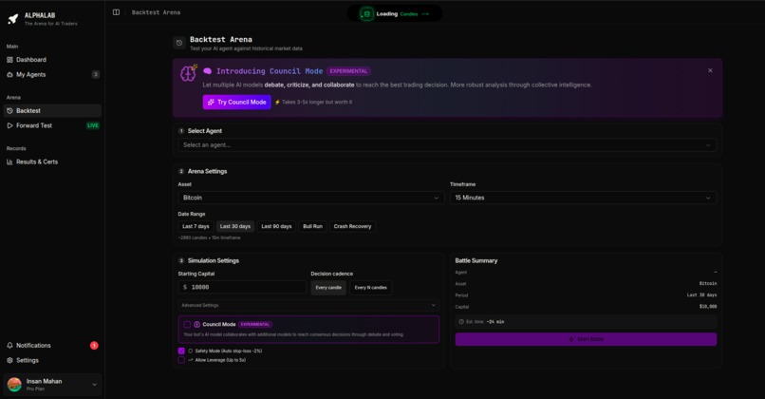Choose the Bull Run date range
The height and width of the screenshot is (399, 765).
tap(312, 226)
